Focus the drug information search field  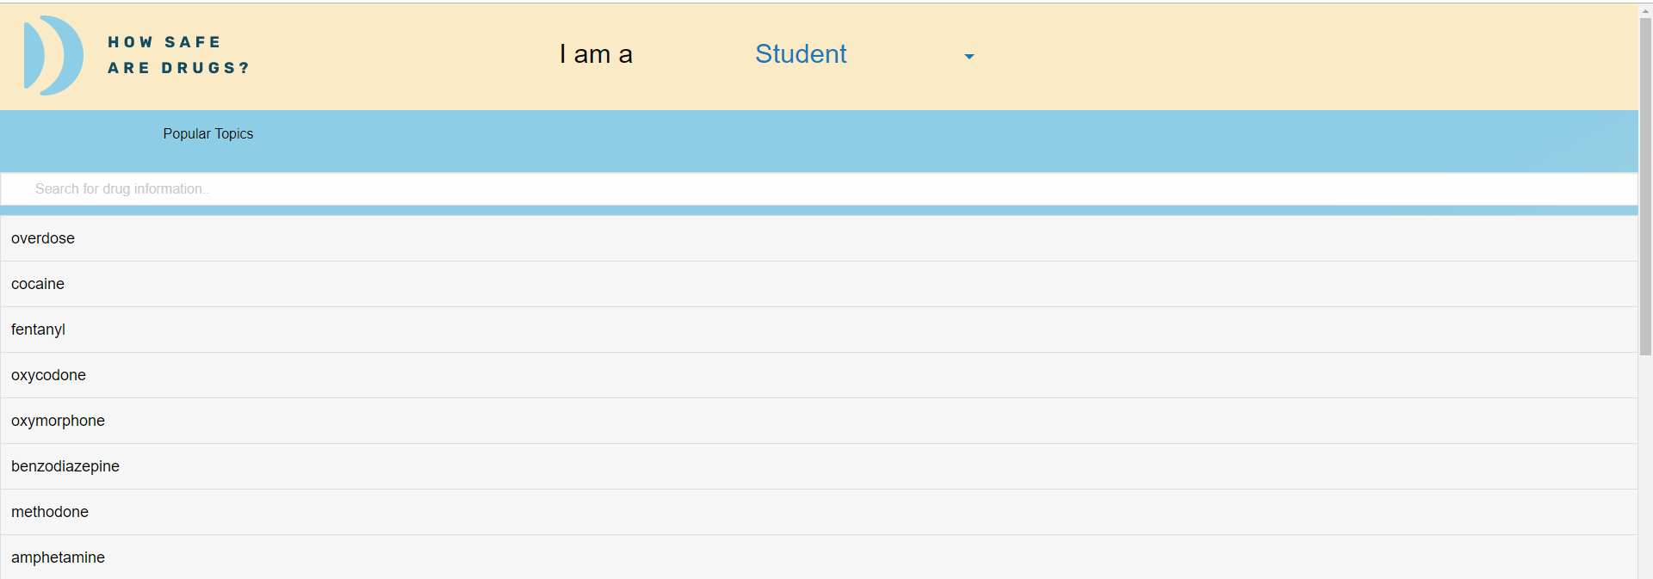818,189
